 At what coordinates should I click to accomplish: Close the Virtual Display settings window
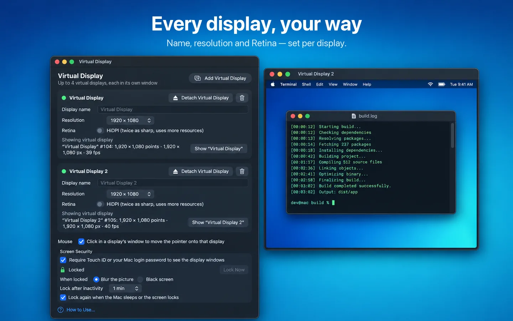(57, 62)
